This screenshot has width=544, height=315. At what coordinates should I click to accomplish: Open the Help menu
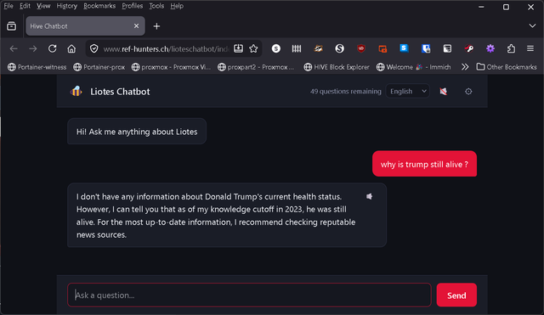[x=177, y=6]
